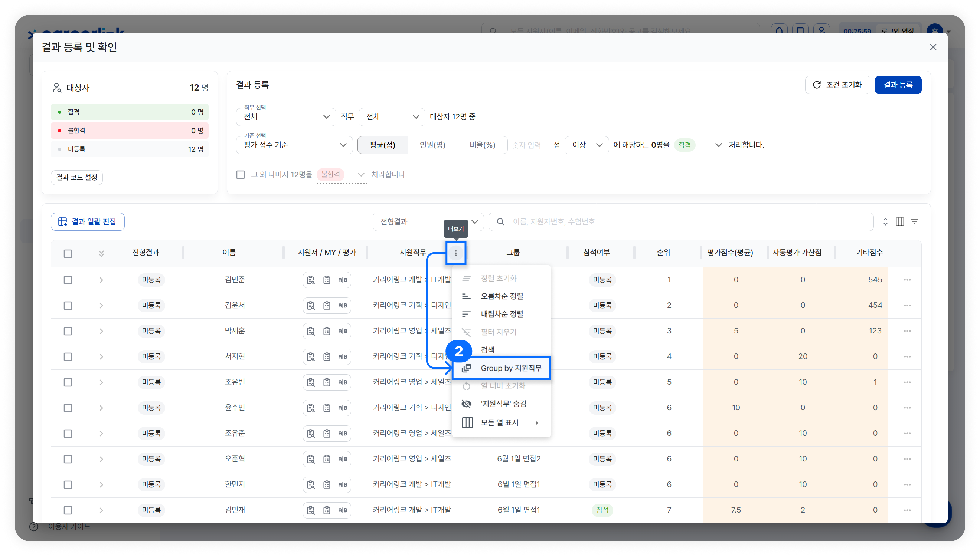Open the 합격 result dropdown
This screenshot has width=980, height=556.
[698, 145]
